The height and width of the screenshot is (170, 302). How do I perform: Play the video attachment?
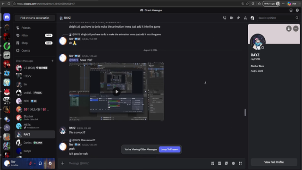[x=117, y=92]
